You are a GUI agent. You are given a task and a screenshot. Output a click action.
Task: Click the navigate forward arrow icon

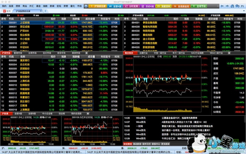click(227, 6)
